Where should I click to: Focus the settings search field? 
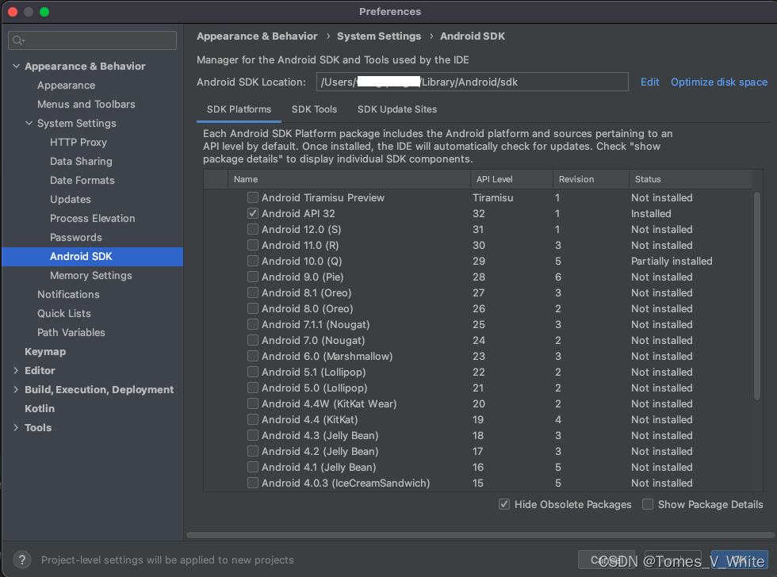(92, 40)
